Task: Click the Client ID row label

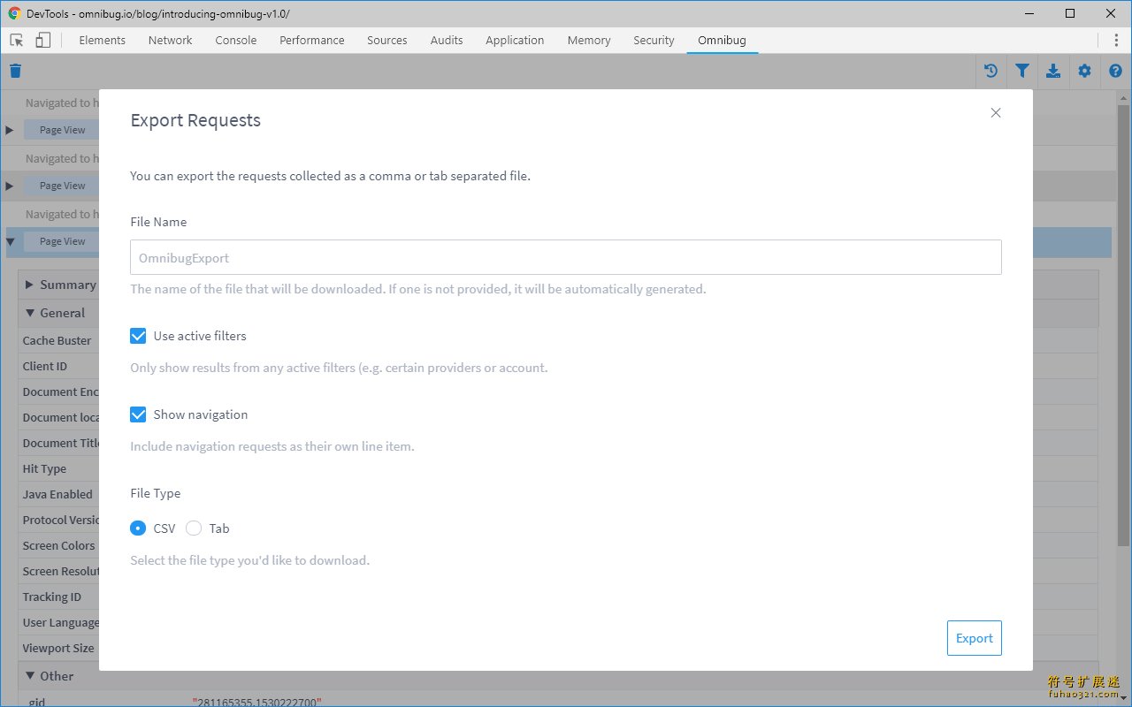Action: coord(45,366)
